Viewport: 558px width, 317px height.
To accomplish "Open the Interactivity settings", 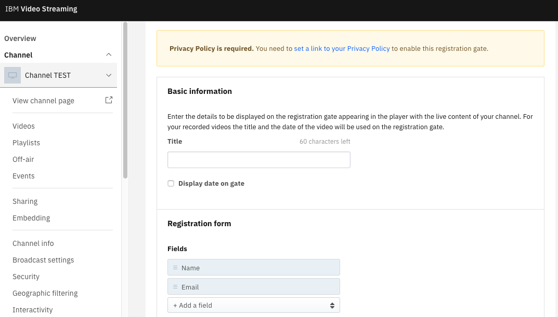I will click(33, 310).
